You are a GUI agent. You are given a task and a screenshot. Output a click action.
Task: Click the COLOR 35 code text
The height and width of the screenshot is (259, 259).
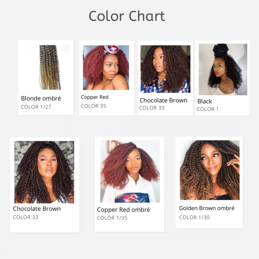93,106
